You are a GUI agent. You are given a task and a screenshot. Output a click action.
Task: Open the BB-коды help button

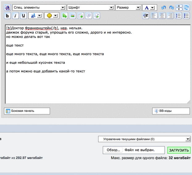pos(171,111)
